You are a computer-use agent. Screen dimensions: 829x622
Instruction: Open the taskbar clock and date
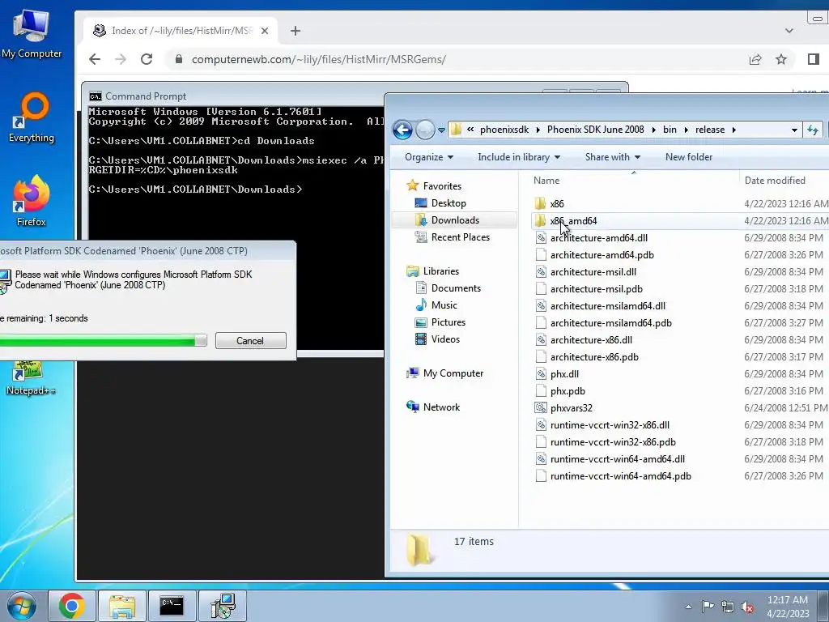coord(788,607)
